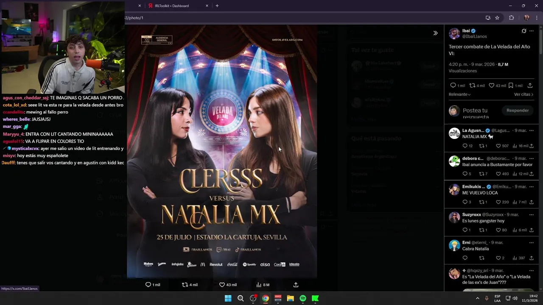
Task: Open a new browser tab
Action: click(x=217, y=6)
